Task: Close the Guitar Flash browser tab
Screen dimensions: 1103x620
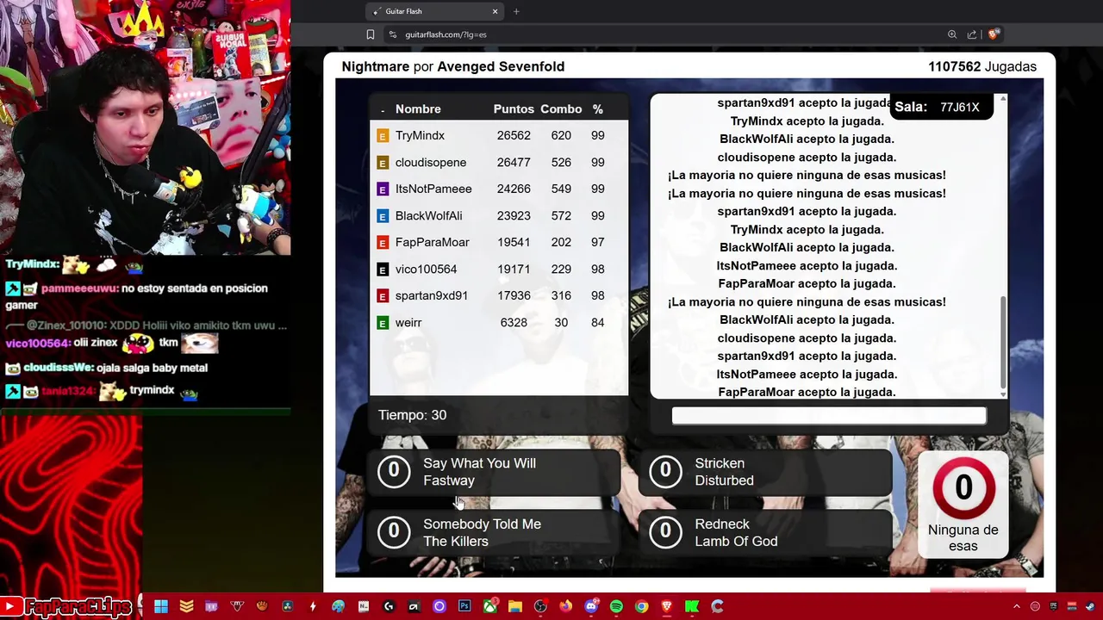Action: [495, 11]
